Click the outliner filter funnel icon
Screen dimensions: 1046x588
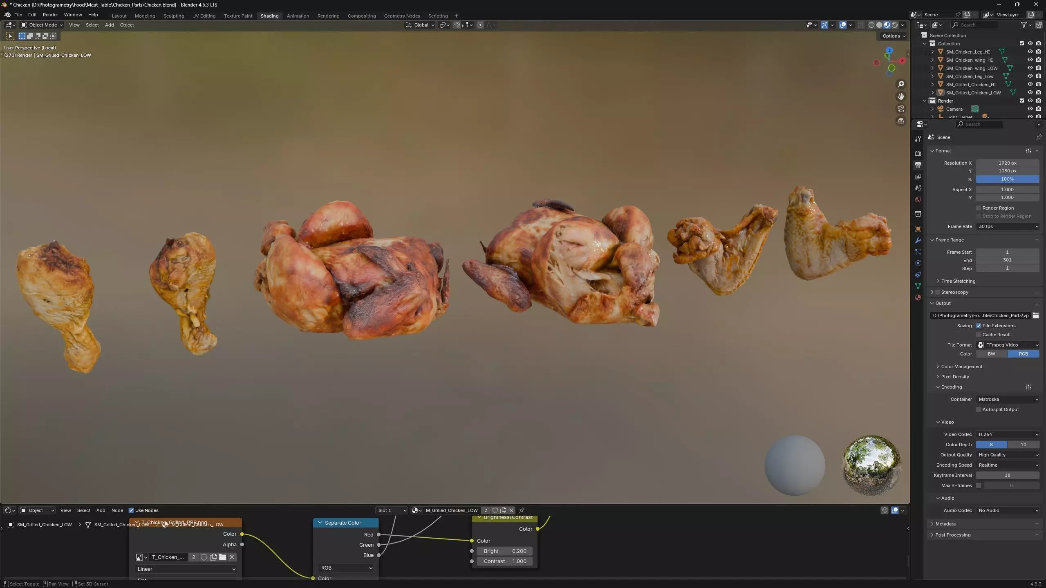click(x=1024, y=25)
